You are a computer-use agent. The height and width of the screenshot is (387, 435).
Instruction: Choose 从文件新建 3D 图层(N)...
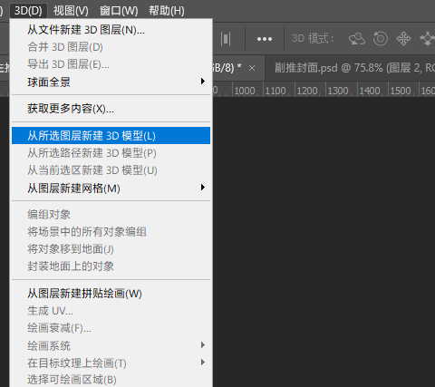click(111, 30)
